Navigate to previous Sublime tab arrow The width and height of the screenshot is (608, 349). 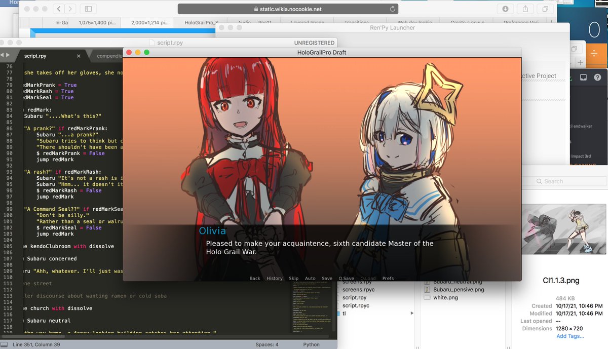2,55
